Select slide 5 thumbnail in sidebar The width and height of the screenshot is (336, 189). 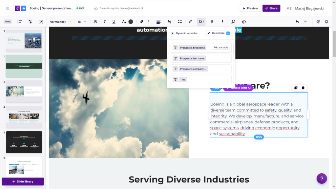[x=24, y=142]
